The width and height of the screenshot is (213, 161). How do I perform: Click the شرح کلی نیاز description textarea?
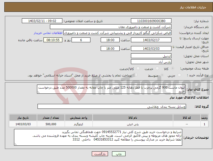click(111, 89)
